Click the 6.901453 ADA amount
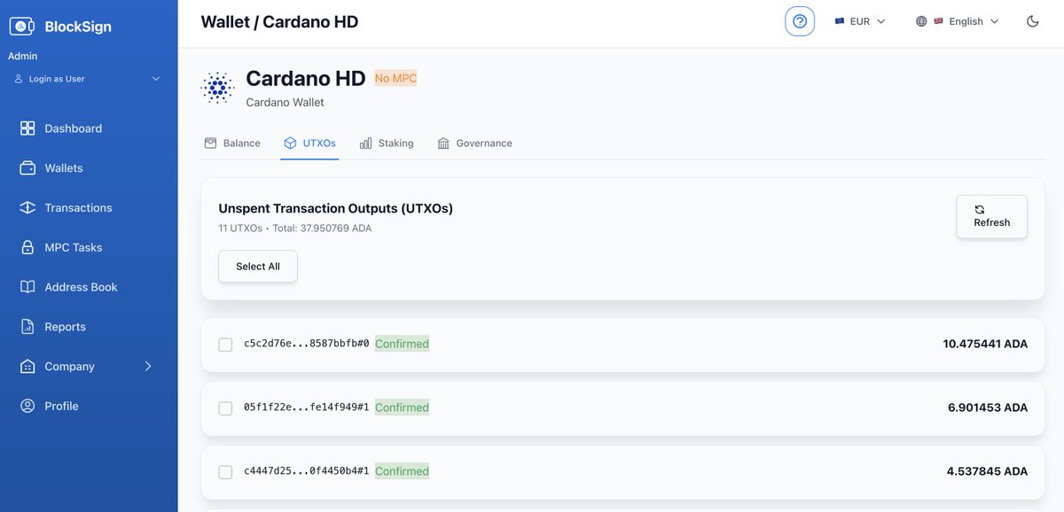Image resolution: width=1064 pixels, height=512 pixels. pyautogui.click(x=988, y=407)
